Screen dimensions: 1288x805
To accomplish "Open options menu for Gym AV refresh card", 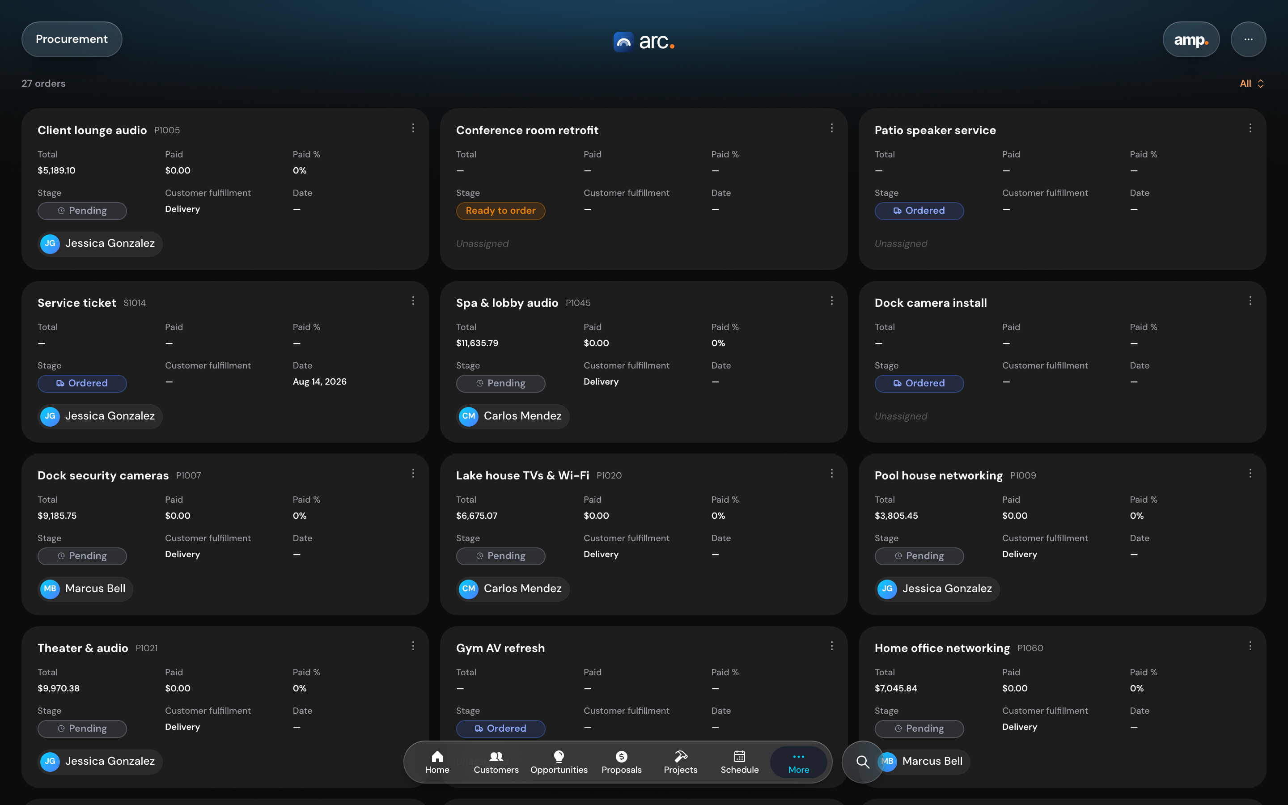I will pyautogui.click(x=832, y=646).
